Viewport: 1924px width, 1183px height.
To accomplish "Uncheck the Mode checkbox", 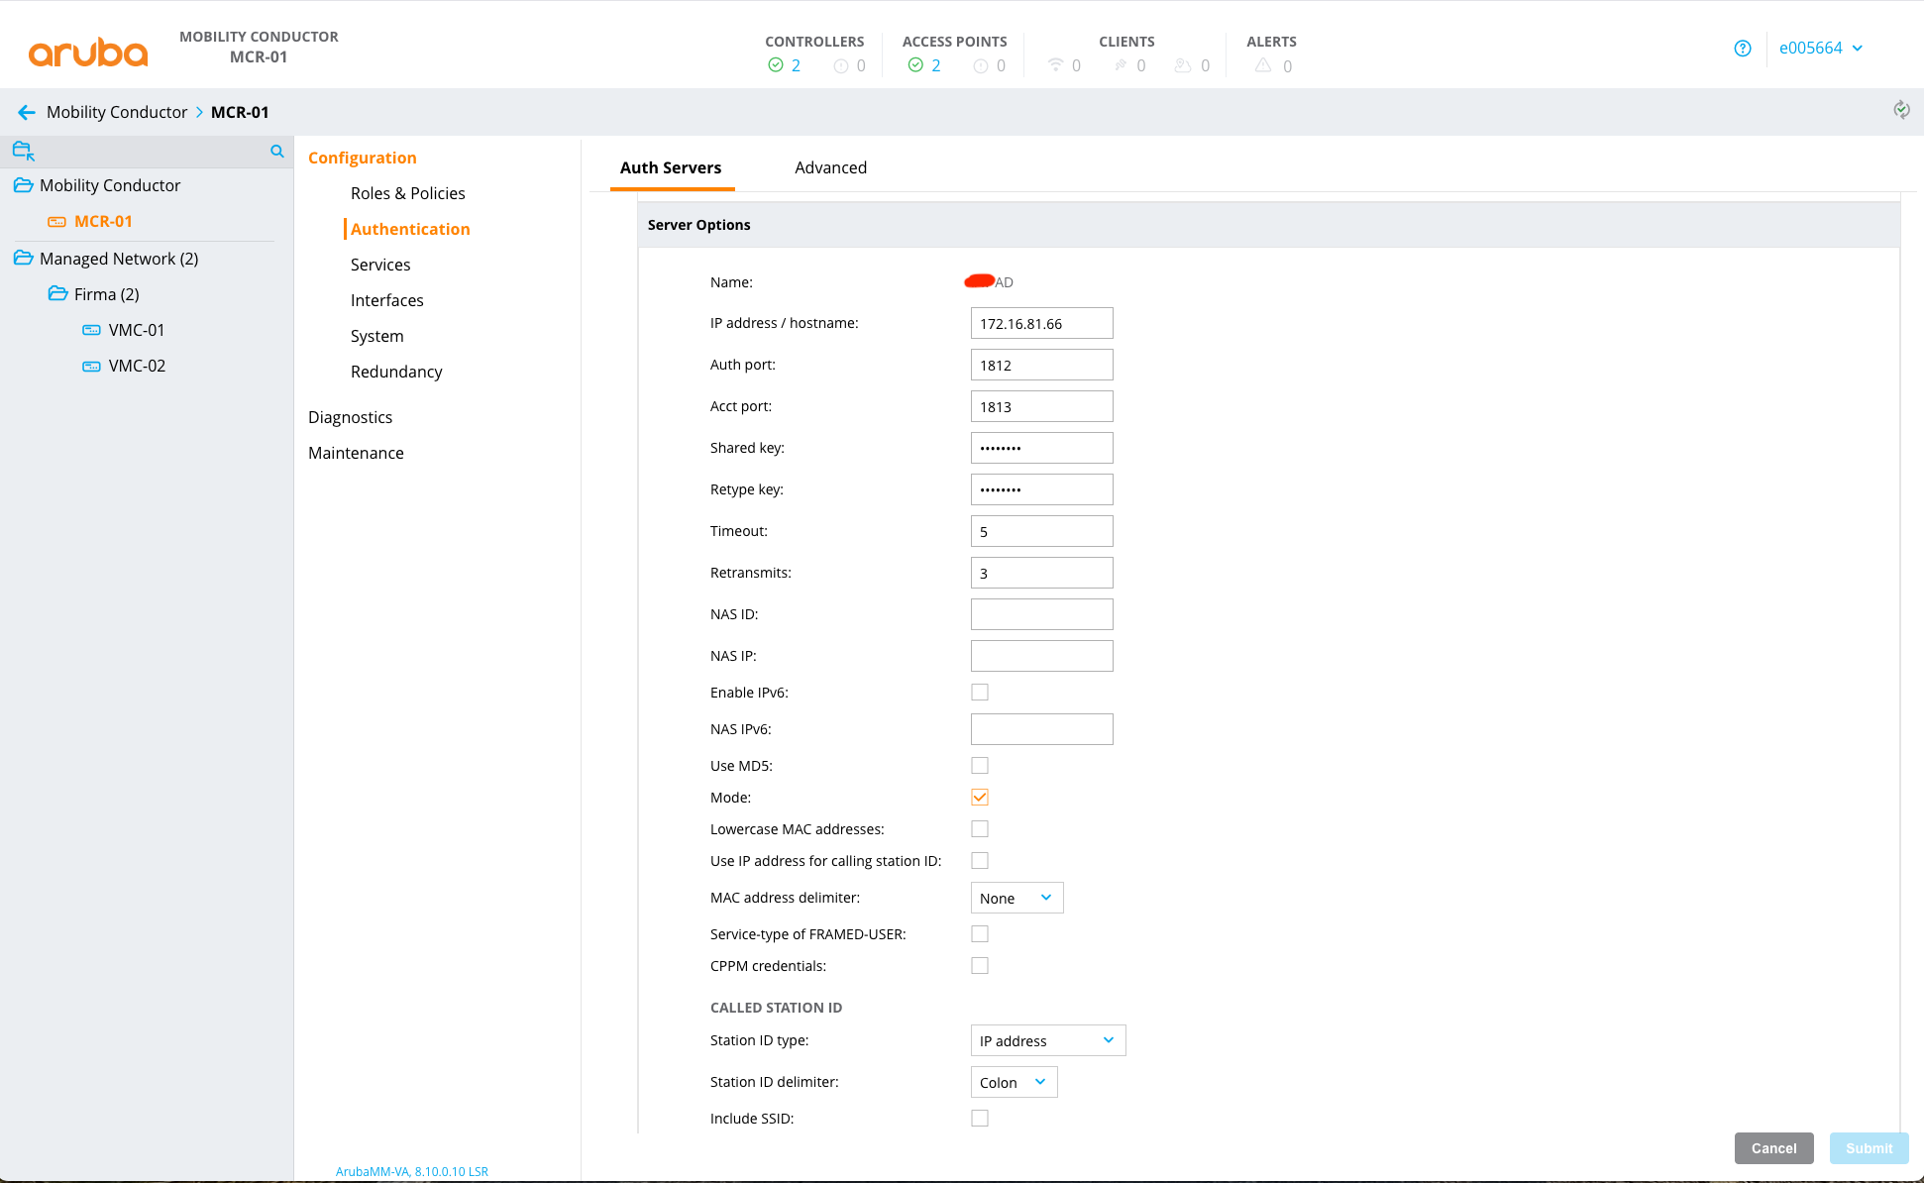I will (x=980, y=798).
